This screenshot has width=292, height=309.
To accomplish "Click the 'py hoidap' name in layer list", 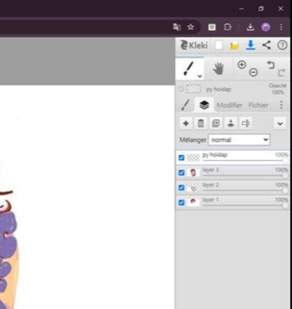I will click(x=215, y=155).
